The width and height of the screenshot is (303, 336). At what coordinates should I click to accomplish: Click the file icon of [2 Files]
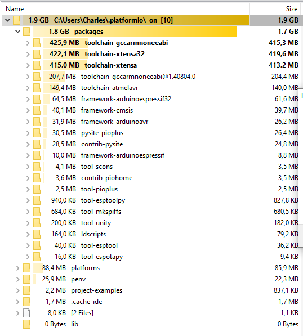[26, 313]
